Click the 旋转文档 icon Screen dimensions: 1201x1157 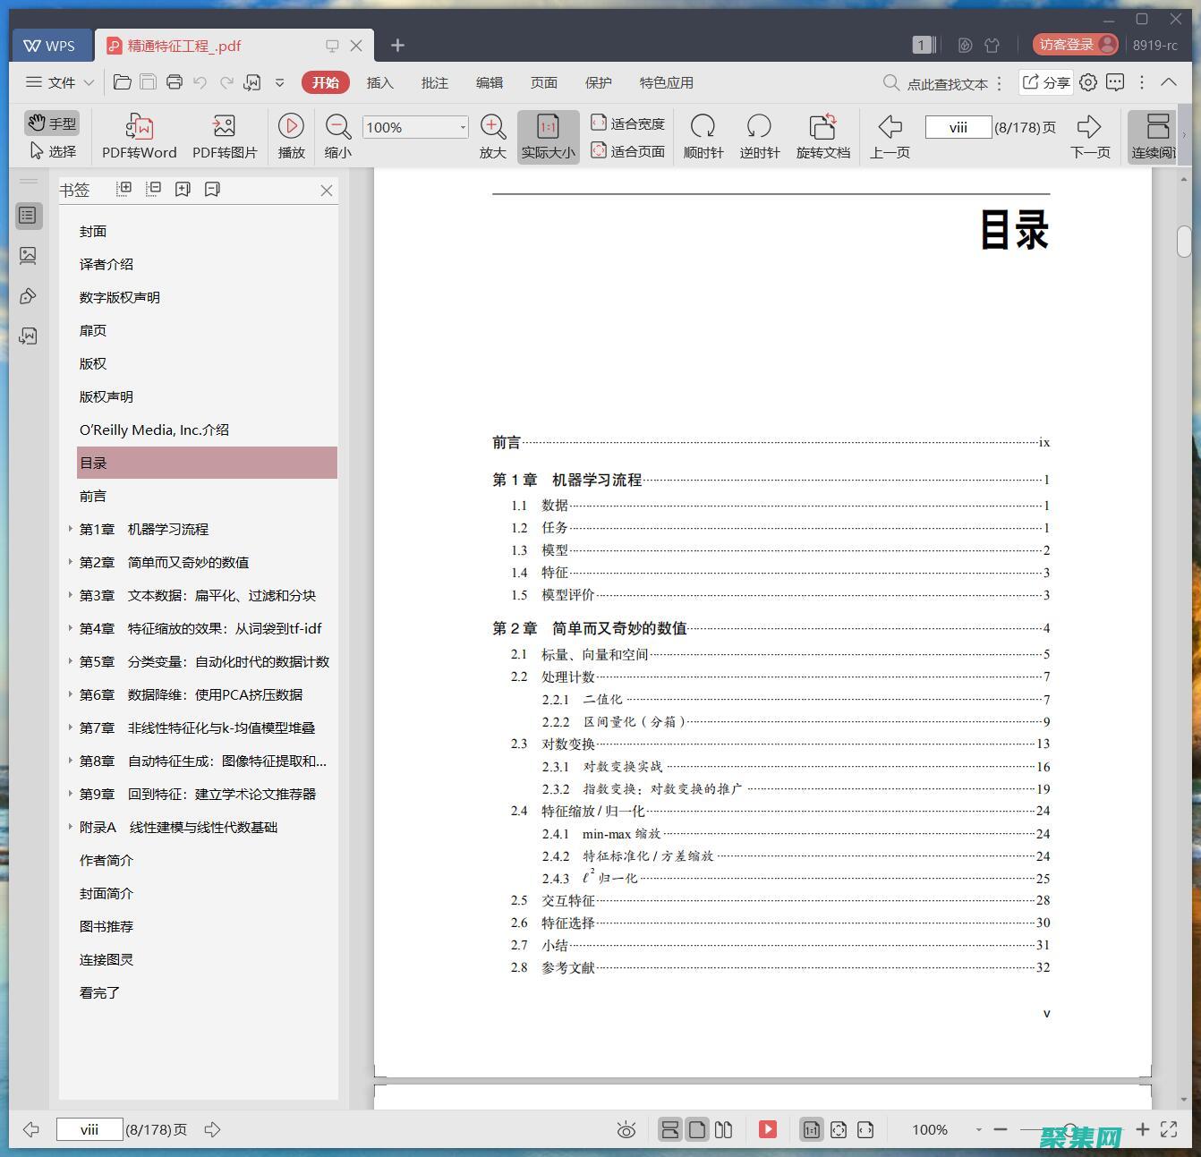click(822, 126)
